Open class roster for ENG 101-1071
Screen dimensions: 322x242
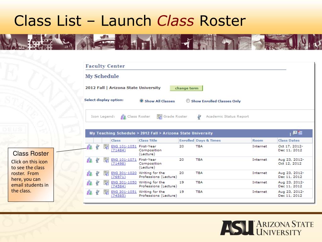pyautogui.click(x=89, y=160)
